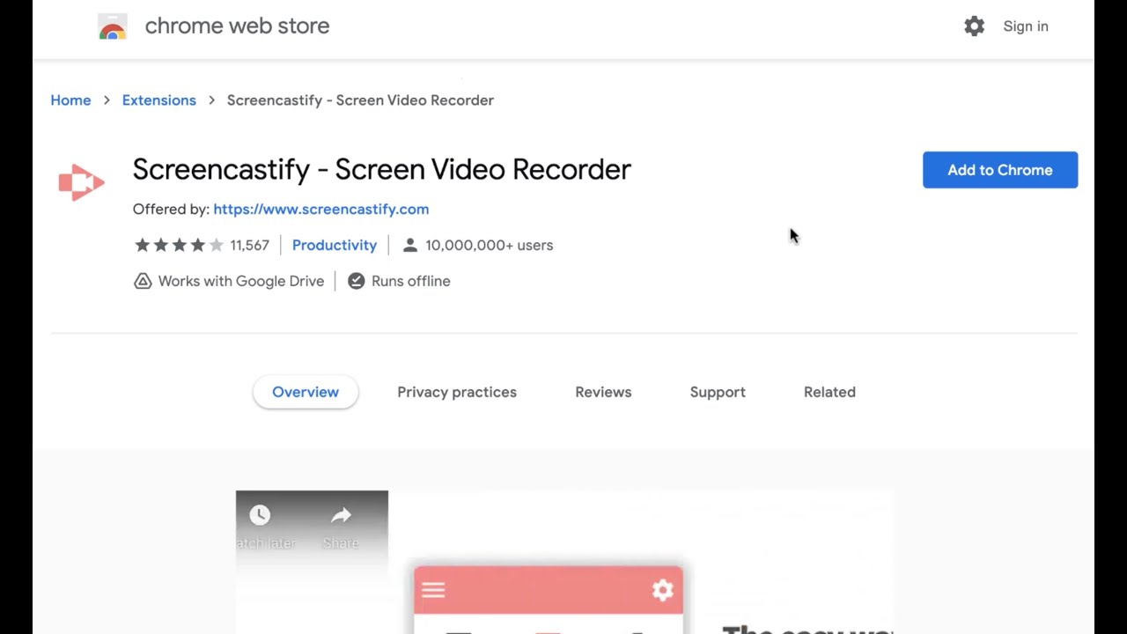The width and height of the screenshot is (1127, 634).
Task: Click the gear icon in pink preview
Action: coord(662,590)
